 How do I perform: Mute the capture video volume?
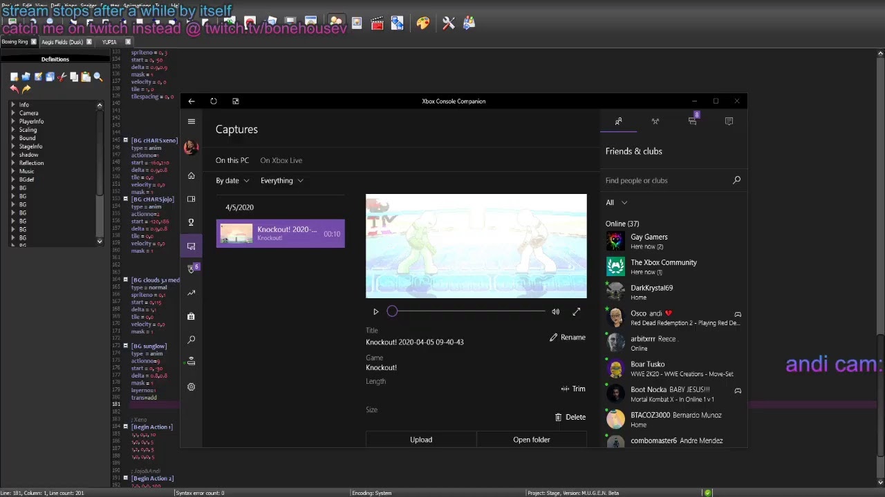(x=555, y=312)
